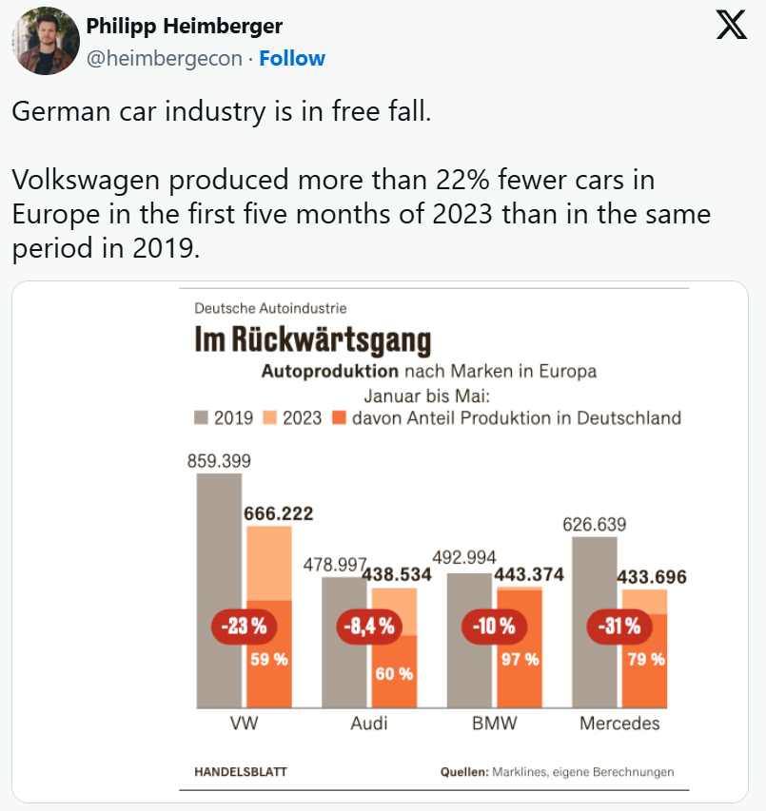This screenshot has width=766, height=811.
Task: Click the 859.399 VW 2019 value
Action: 219,462
